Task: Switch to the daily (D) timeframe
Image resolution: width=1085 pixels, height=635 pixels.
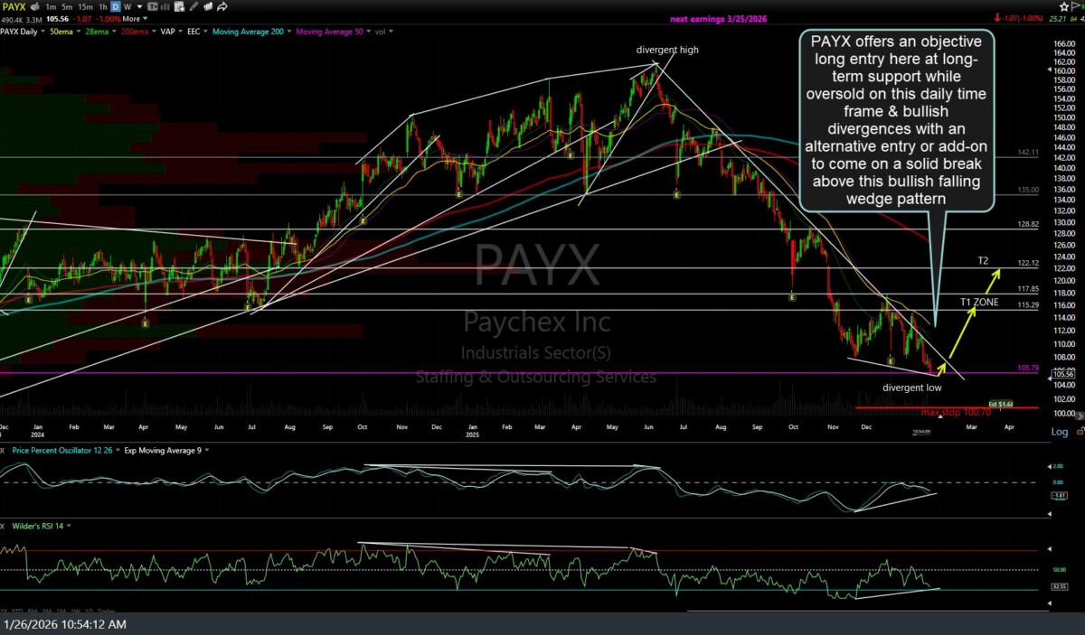Action: tap(115, 7)
